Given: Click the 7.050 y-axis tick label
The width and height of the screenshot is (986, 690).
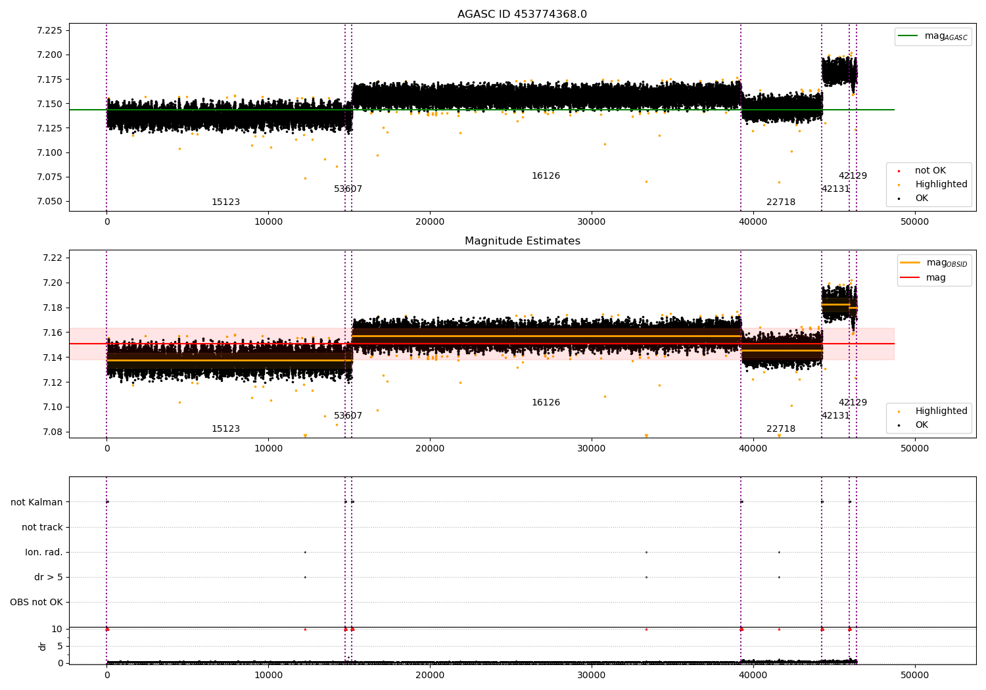Looking at the screenshot, I should pos(49,202).
